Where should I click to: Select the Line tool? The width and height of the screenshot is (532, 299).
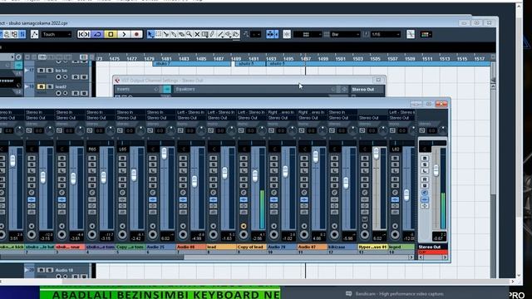click(x=220, y=34)
